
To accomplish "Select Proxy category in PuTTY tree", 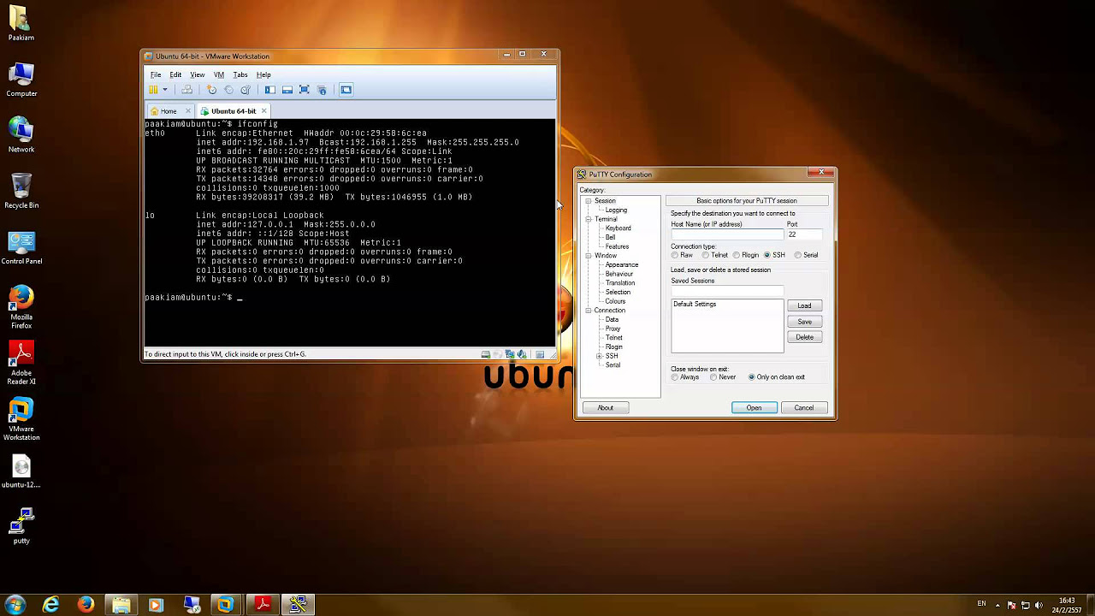I will tap(613, 329).
